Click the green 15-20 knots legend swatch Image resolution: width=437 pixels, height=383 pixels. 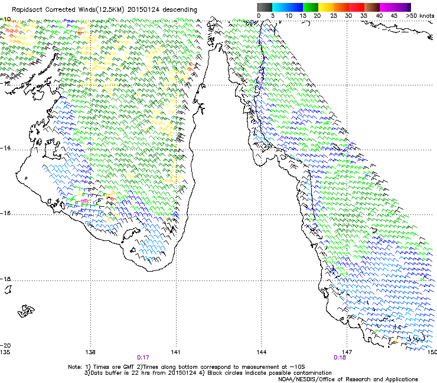311,7
